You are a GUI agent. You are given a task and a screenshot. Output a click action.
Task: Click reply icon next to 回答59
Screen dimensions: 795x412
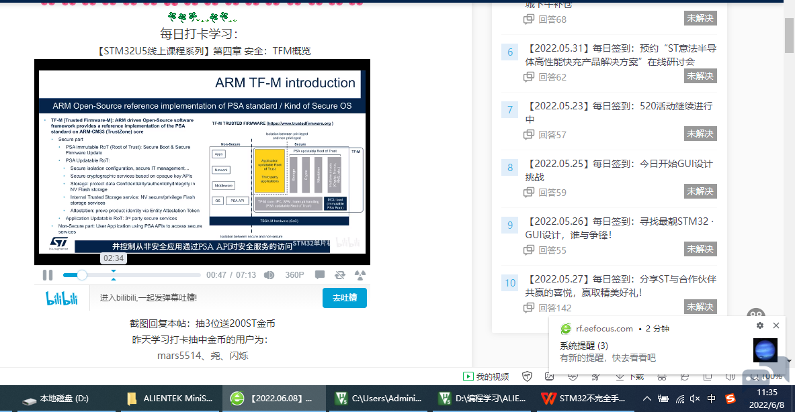point(529,193)
